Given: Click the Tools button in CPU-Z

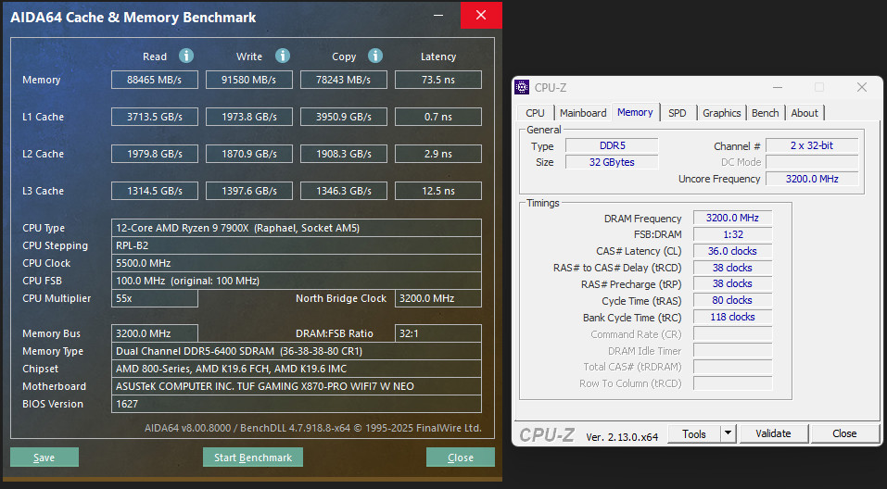Looking at the screenshot, I should (x=693, y=433).
